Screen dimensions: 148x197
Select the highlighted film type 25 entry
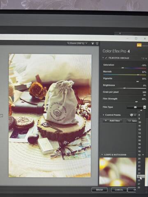coord(141,176)
